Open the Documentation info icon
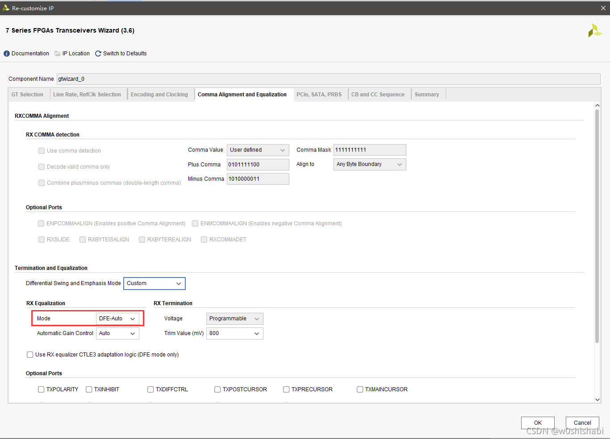Image resolution: width=610 pixels, height=439 pixels. point(7,54)
